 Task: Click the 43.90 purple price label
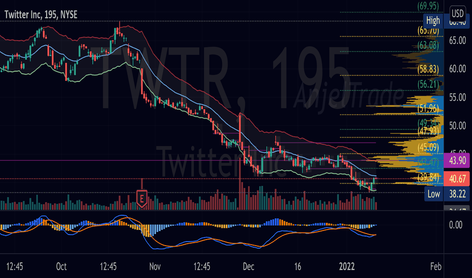click(457, 161)
